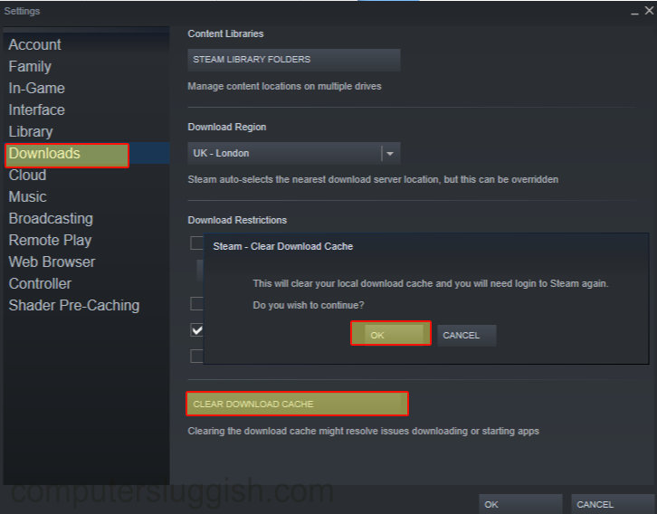Click the 'Download Restrictions' heading
Viewport: 657px width, 514px height.
[x=237, y=220]
